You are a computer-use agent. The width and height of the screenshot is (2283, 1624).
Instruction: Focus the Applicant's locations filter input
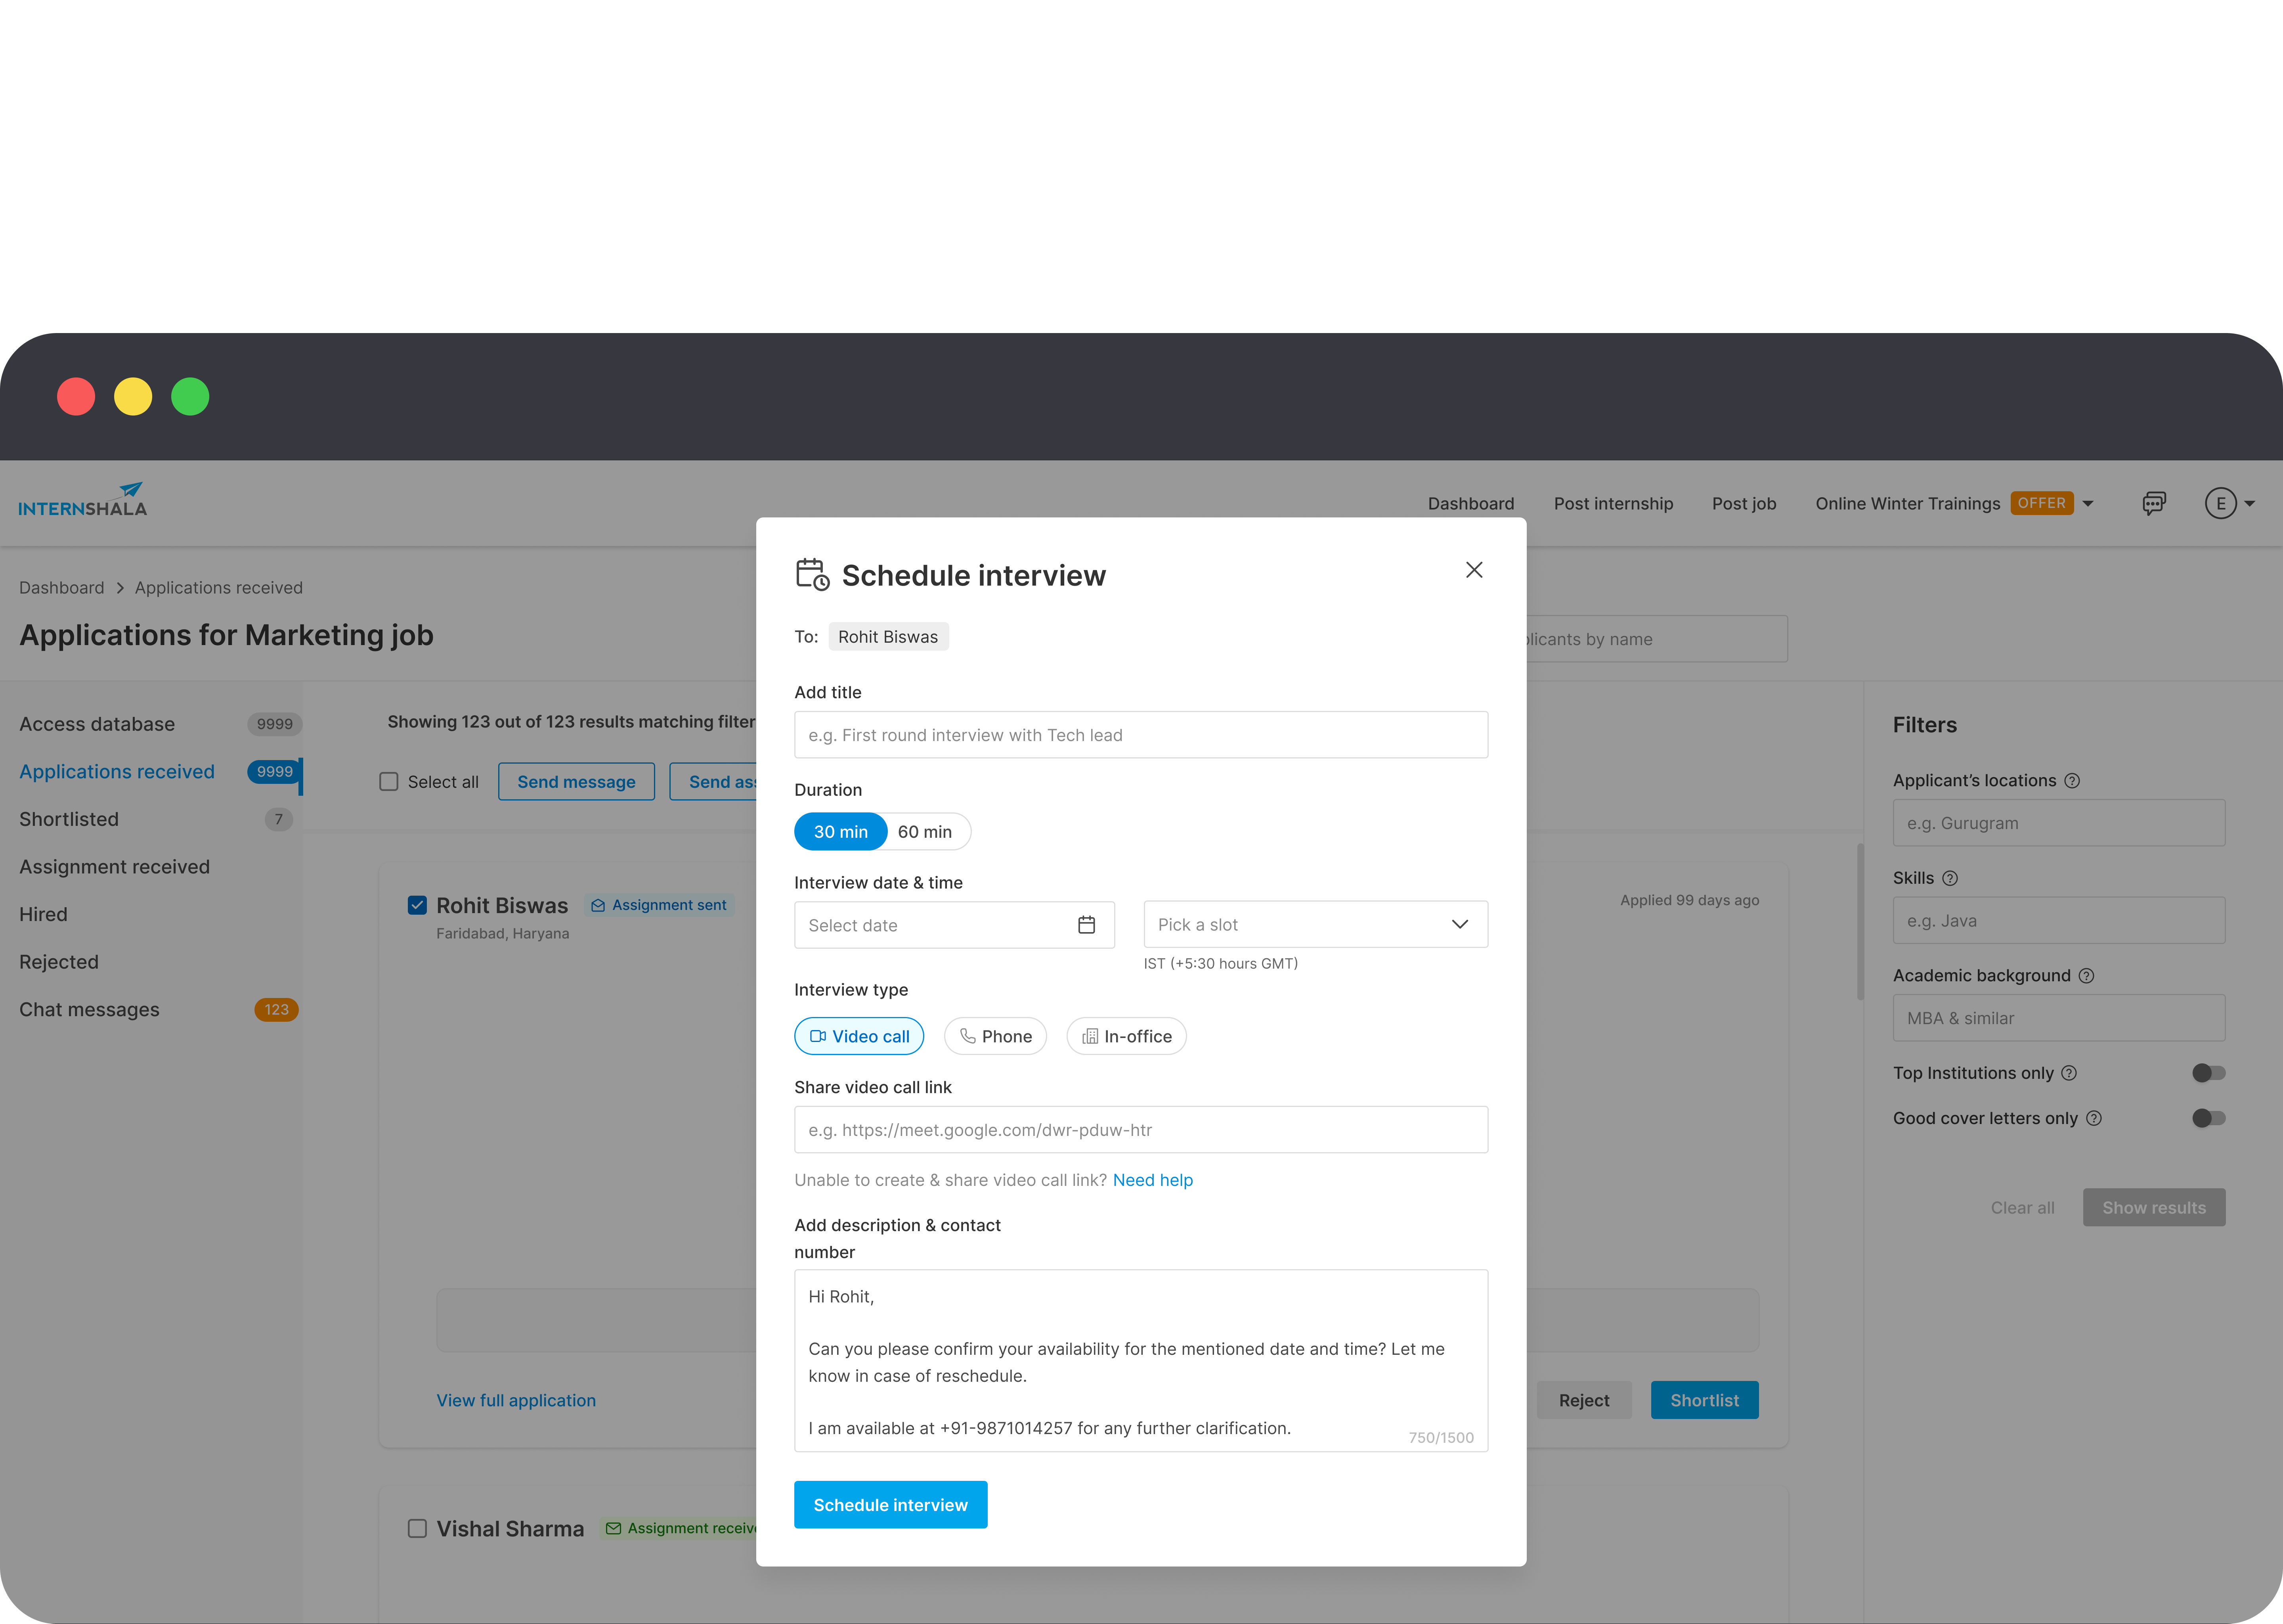pos(2059,823)
